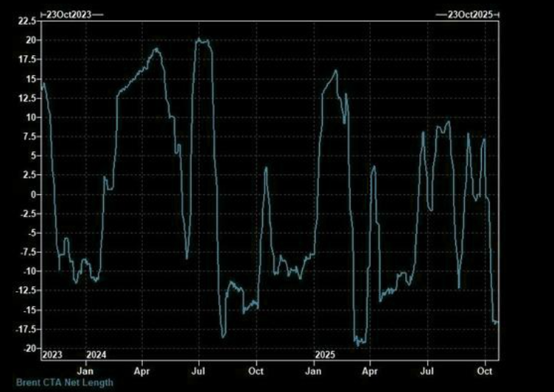Click the -12.5 y-axis tick label
554x392 pixels.
pyautogui.click(x=24, y=291)
